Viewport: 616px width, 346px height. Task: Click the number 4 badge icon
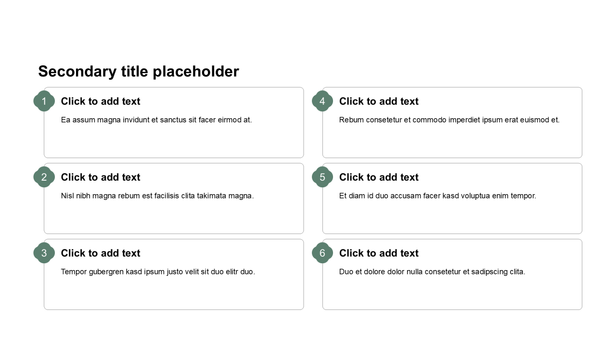(322, 101)
